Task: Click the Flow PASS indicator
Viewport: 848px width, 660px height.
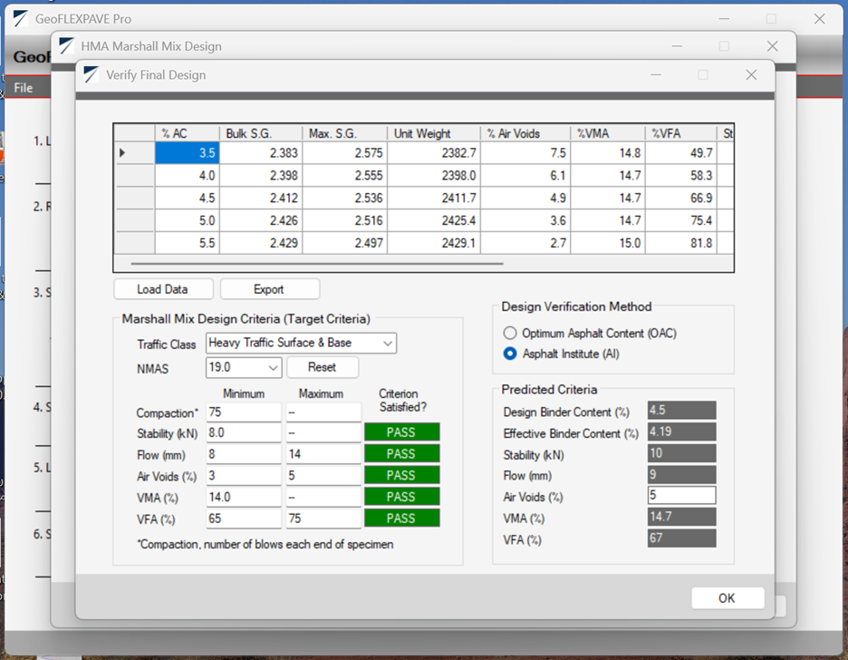Action: point(402,454)
